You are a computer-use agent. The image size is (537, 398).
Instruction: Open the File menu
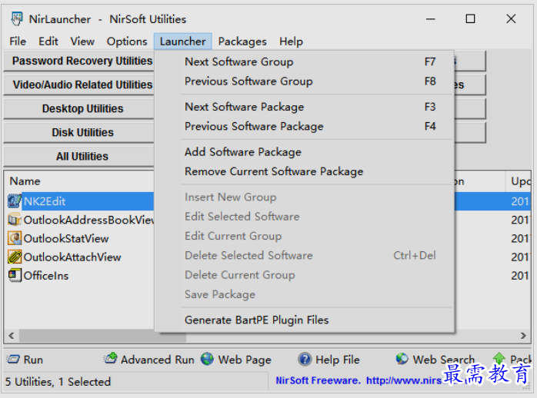(x=18, y=41)
